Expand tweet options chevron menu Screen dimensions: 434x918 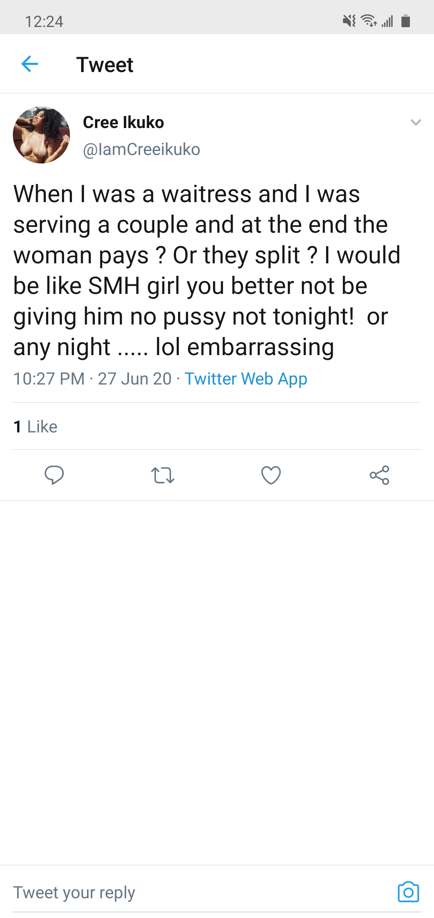[416, 122]
